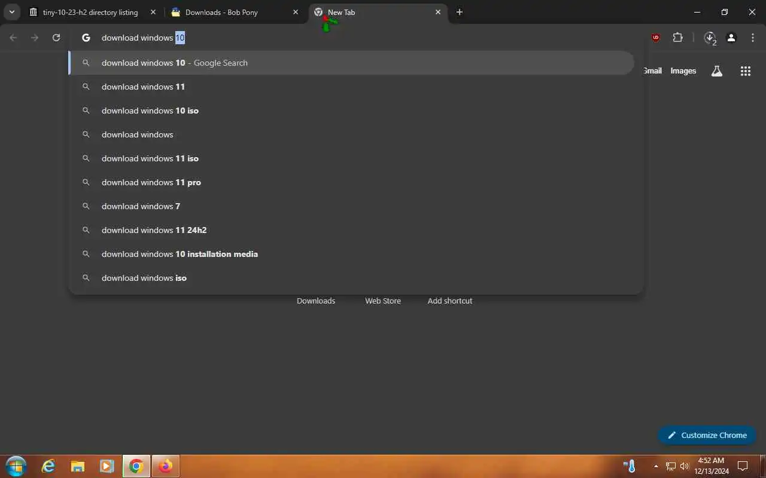Go forward with the forward arrow
Viewport: 766px width, 478px height.
35,38
